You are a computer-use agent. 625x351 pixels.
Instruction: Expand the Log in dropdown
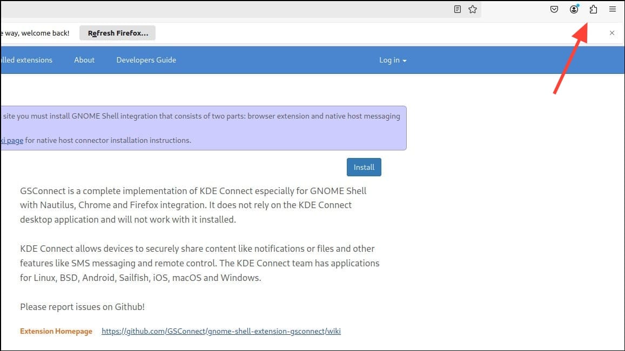(x=393, y=60)
